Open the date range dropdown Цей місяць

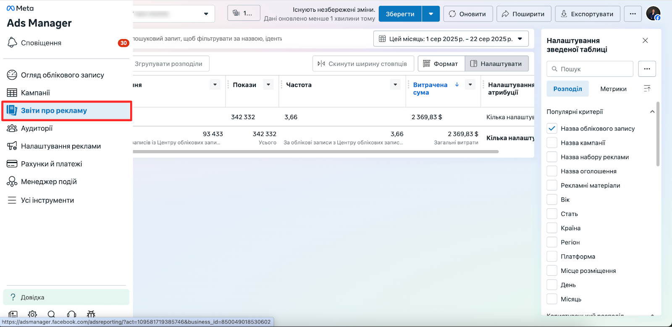(451, 39)
